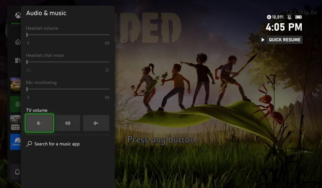Launch the Grounded game tile
The height and width of the screenshot is (188, 322).
[x=15, y=85]
